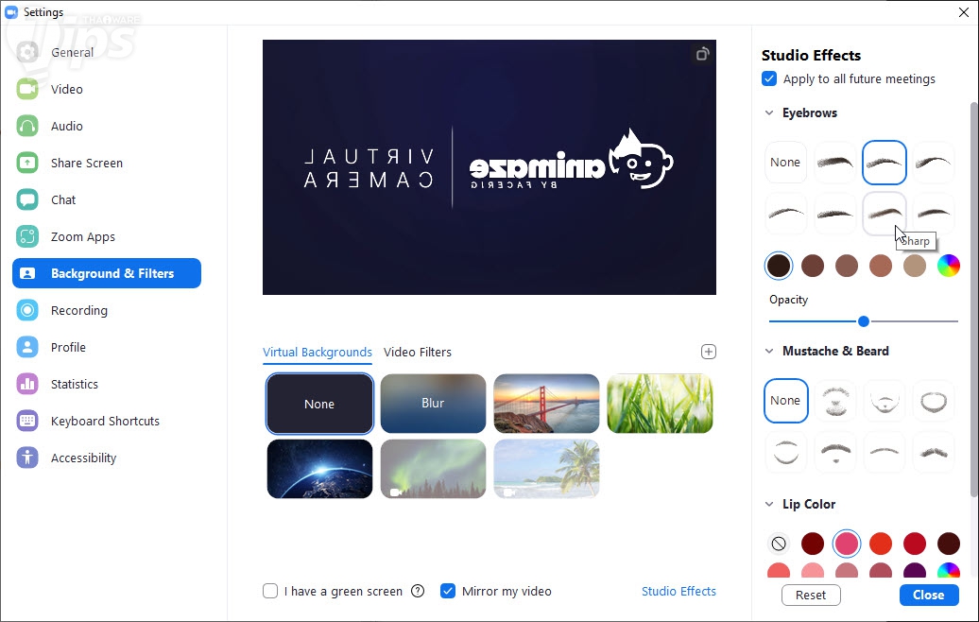The height and width of the screenshot is (622, 979).
Task: Select the goatee beard style beside None
Action: [x=834, y=401]
